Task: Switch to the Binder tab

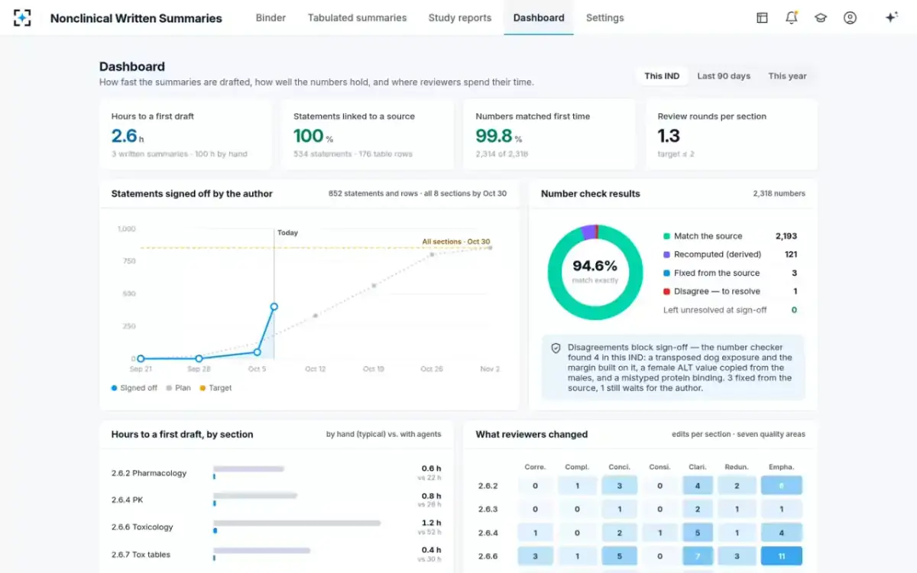Action: pyautogui.click(x=271, y=18)
